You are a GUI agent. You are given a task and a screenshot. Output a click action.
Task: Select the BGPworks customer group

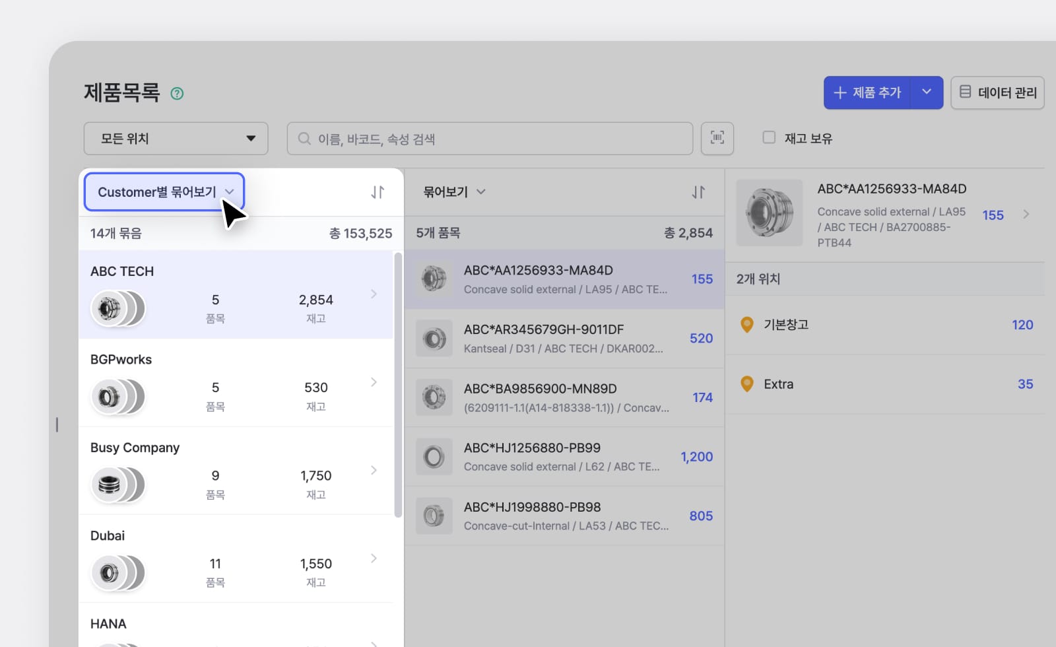236,383
